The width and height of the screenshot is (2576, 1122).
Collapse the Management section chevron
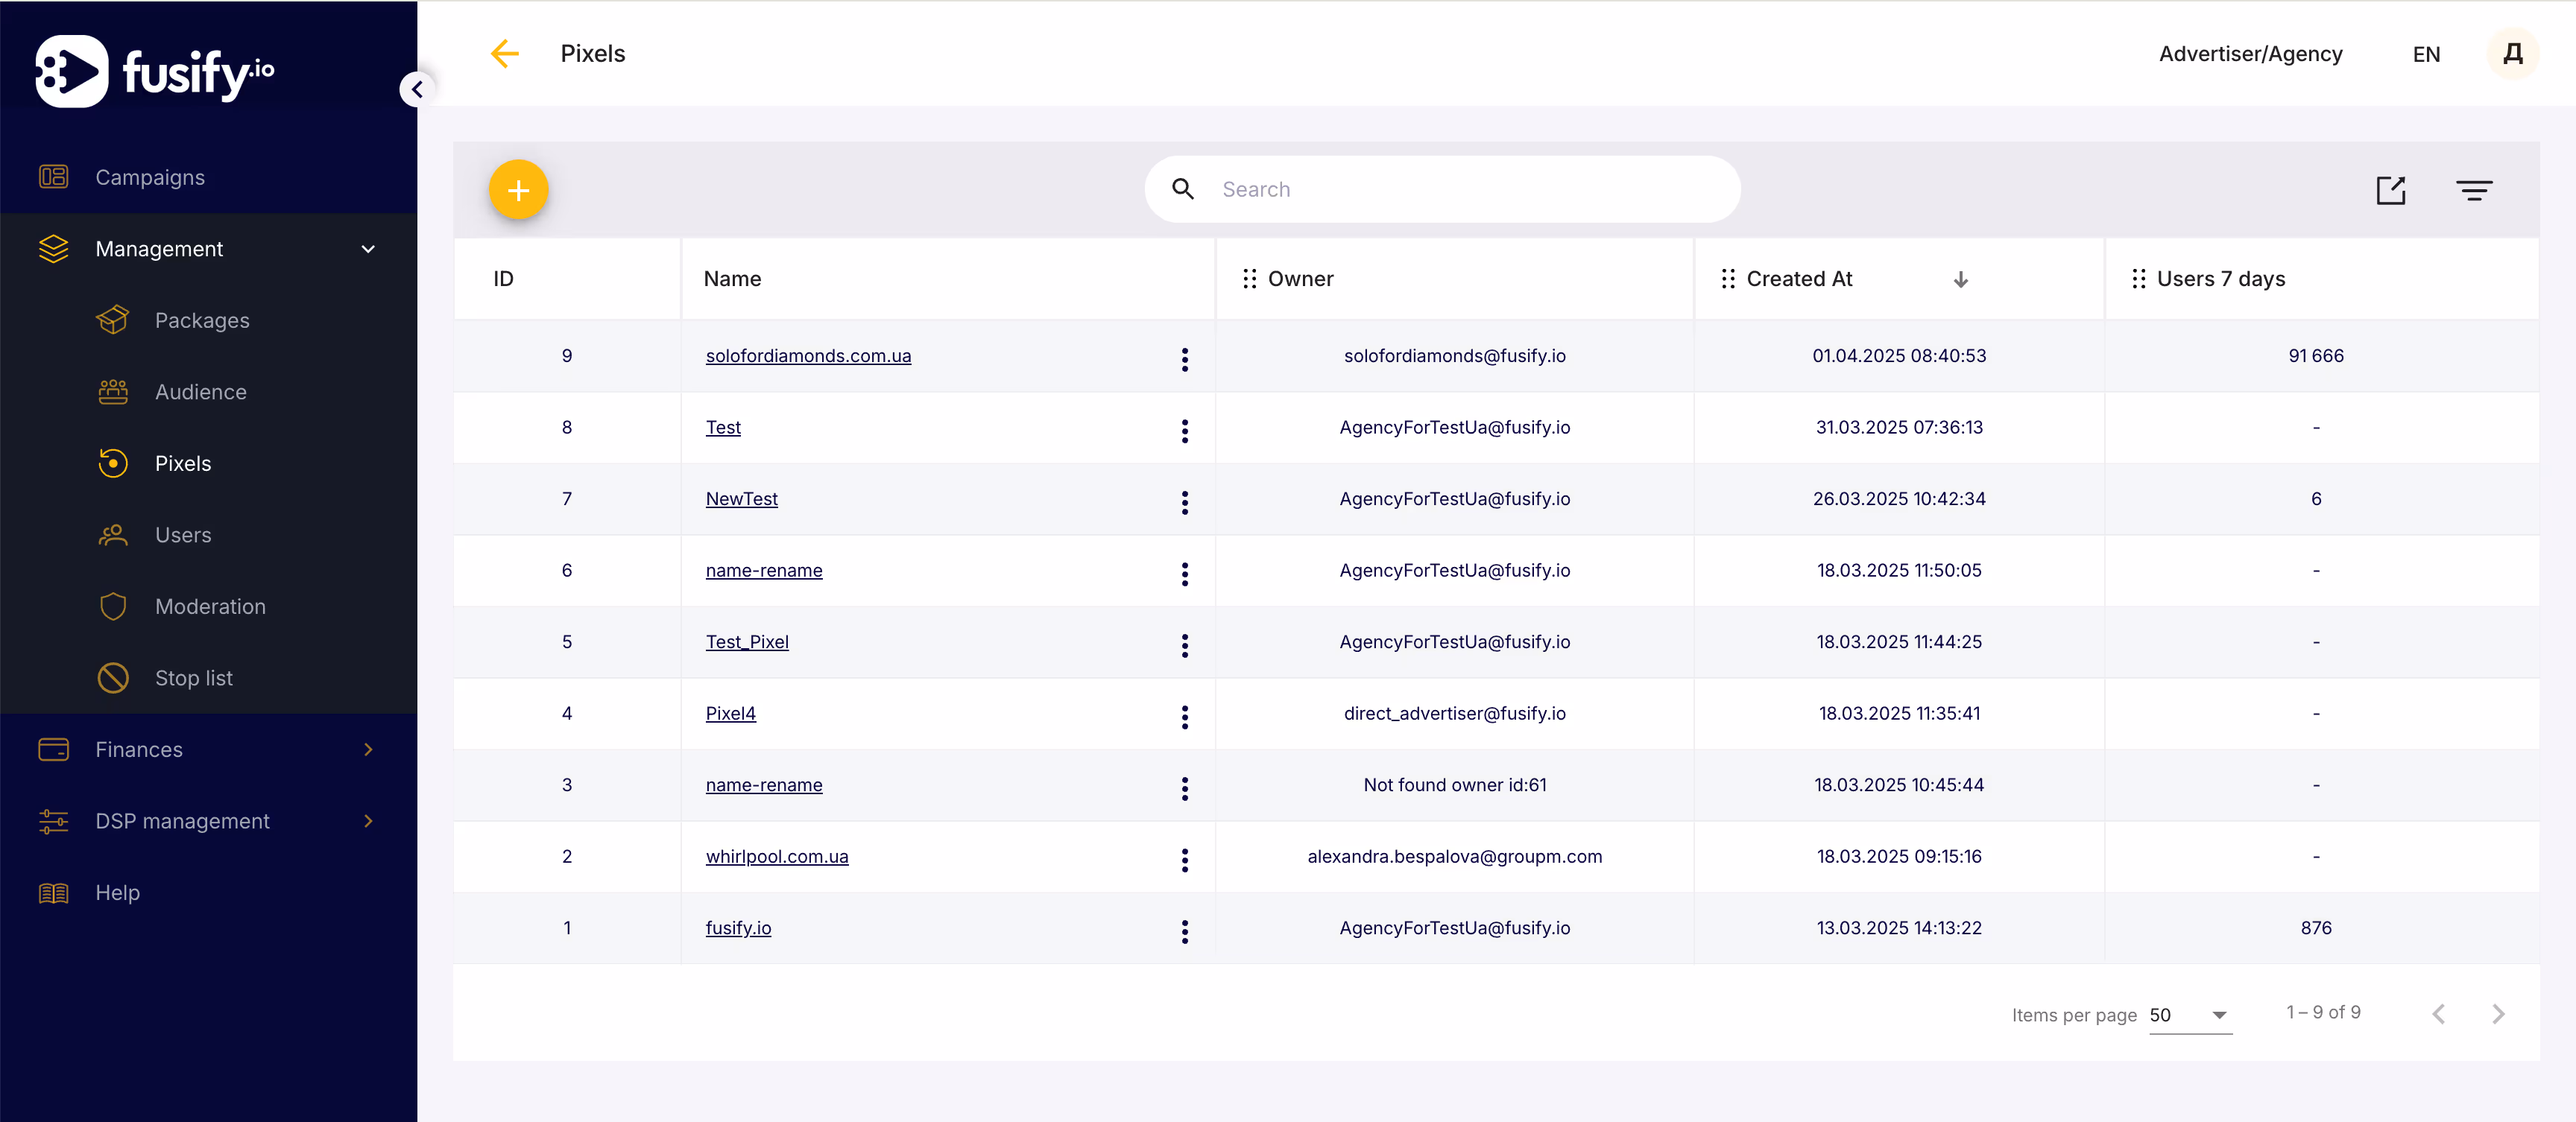click(x=368, y=249)
